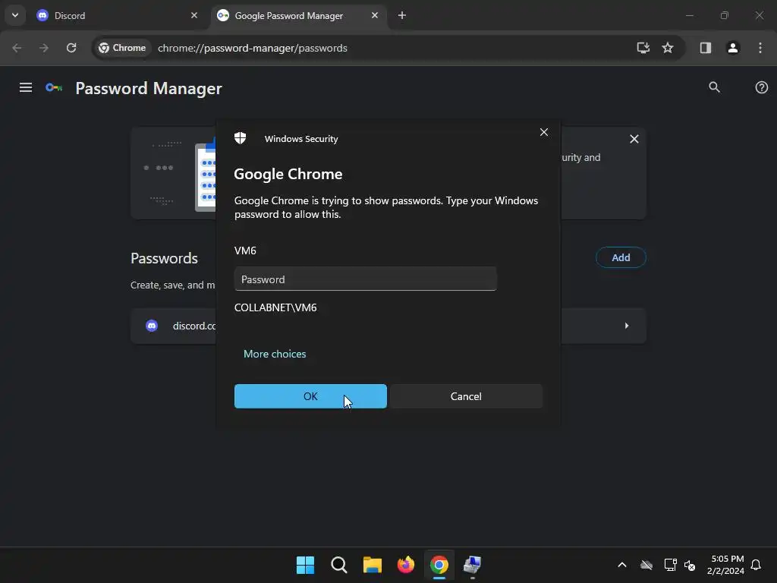Bookmark this page with star icon

[668, 48]
